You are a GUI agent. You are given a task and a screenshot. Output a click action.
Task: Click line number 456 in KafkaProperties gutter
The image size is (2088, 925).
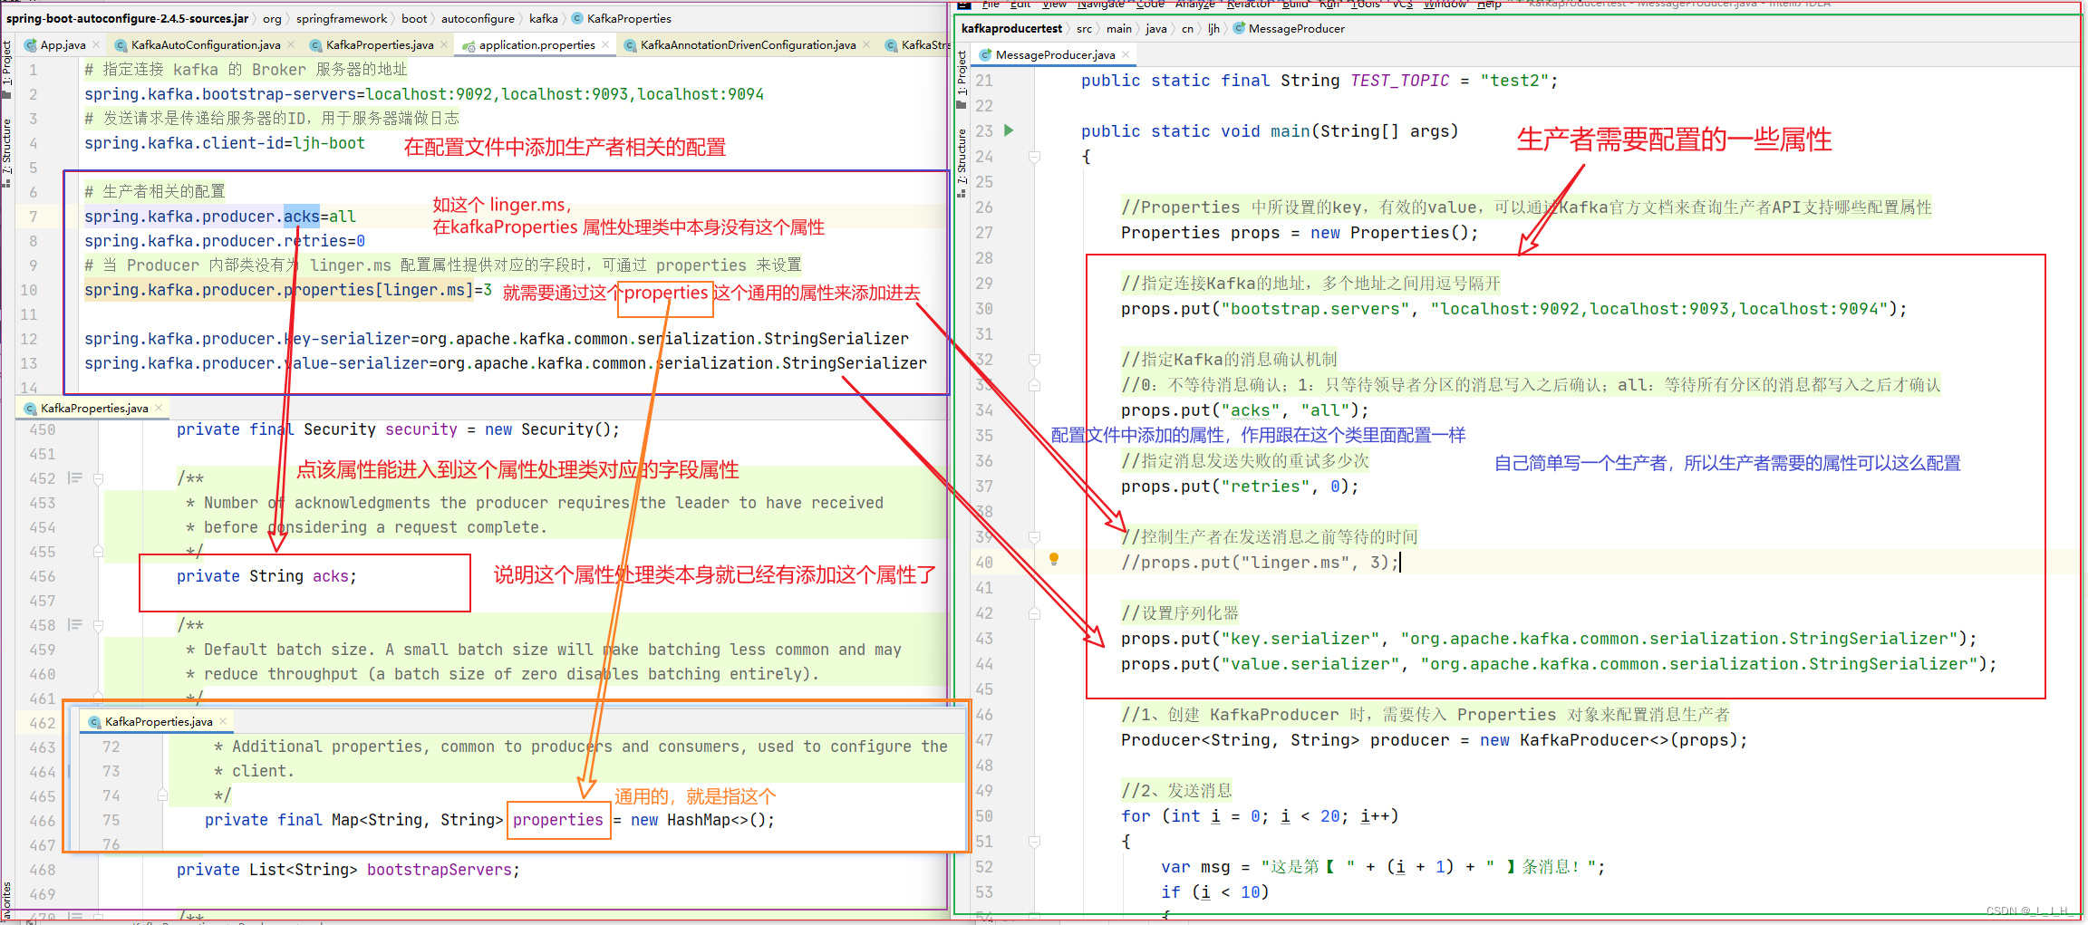[x=43, y=575]
